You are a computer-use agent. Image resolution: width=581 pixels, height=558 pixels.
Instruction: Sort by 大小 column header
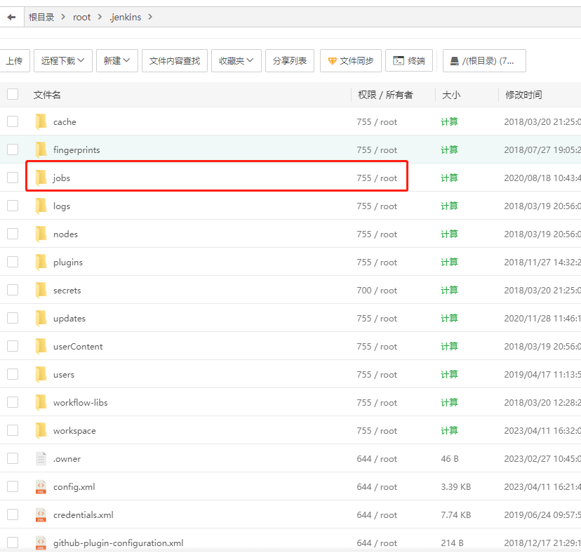coord(451,95)
